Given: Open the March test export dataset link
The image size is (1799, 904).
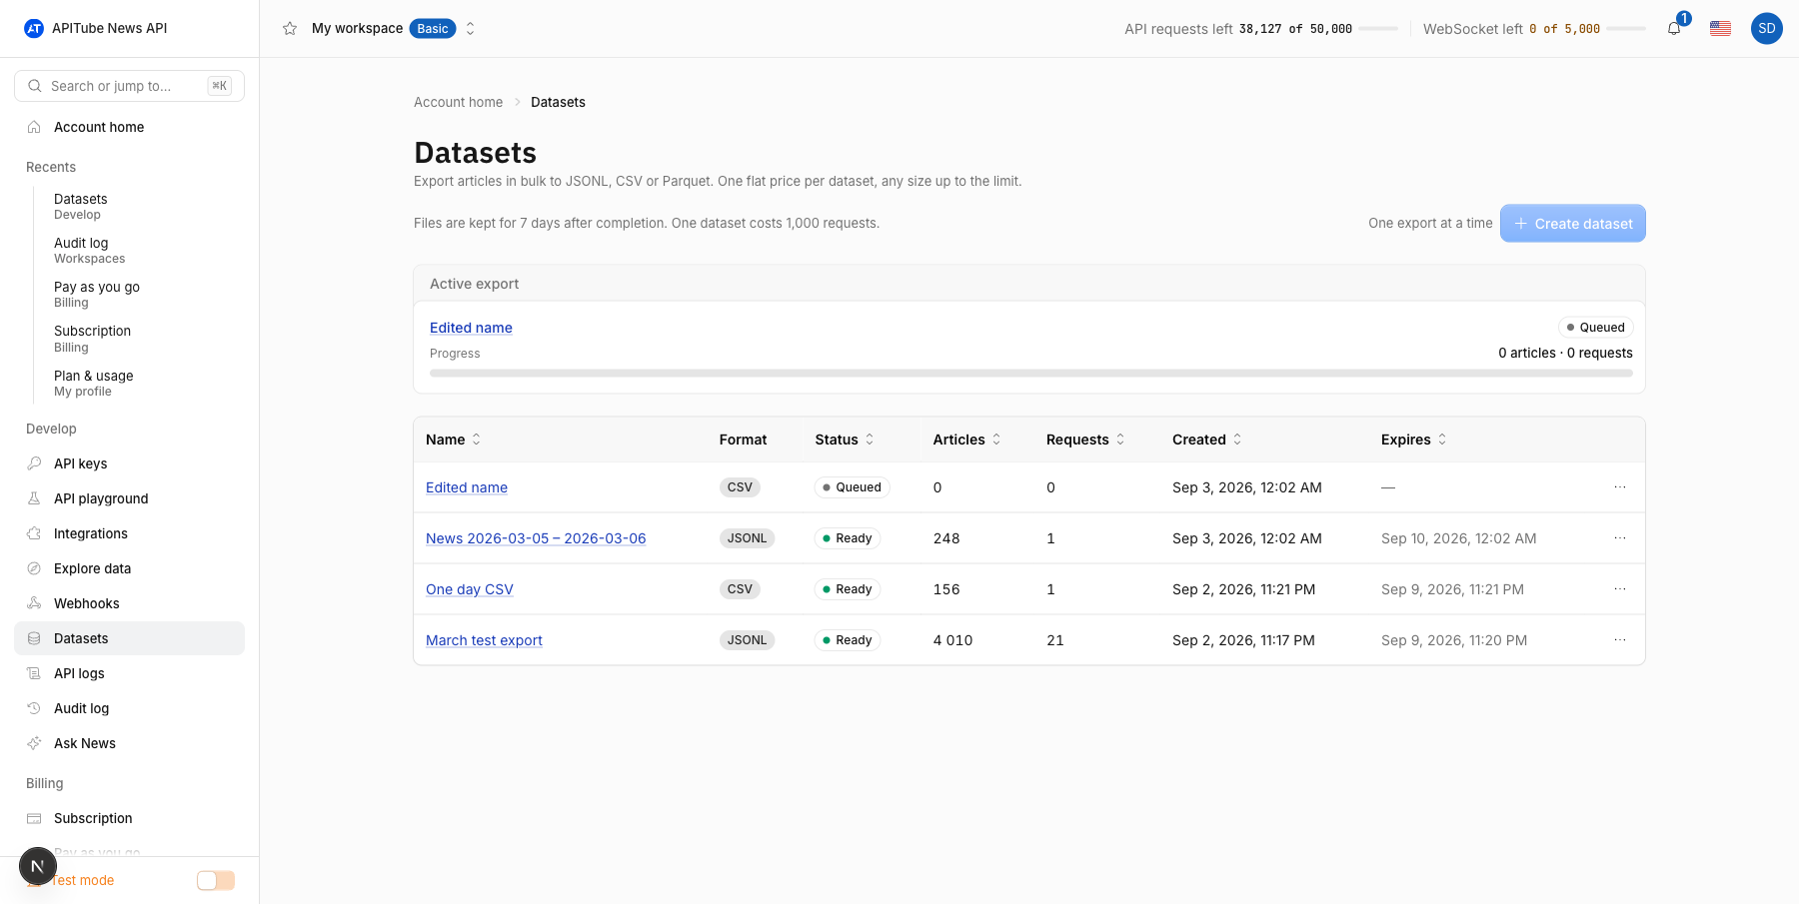Looking at the screenshot, I should click(484, 640).
